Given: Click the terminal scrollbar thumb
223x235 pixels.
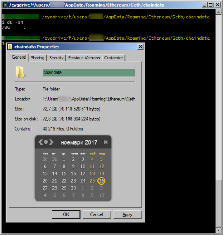Looking at the screenshot, I should (x=218, y=203).
